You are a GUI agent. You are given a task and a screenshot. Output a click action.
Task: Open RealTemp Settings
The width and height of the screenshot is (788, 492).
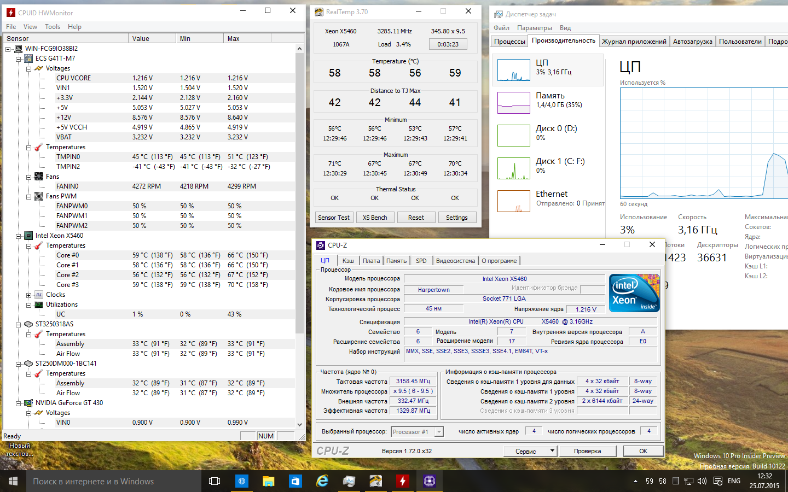[457, 218]
